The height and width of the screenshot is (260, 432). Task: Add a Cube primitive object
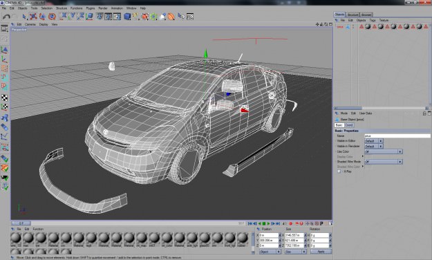coord(127,17)
